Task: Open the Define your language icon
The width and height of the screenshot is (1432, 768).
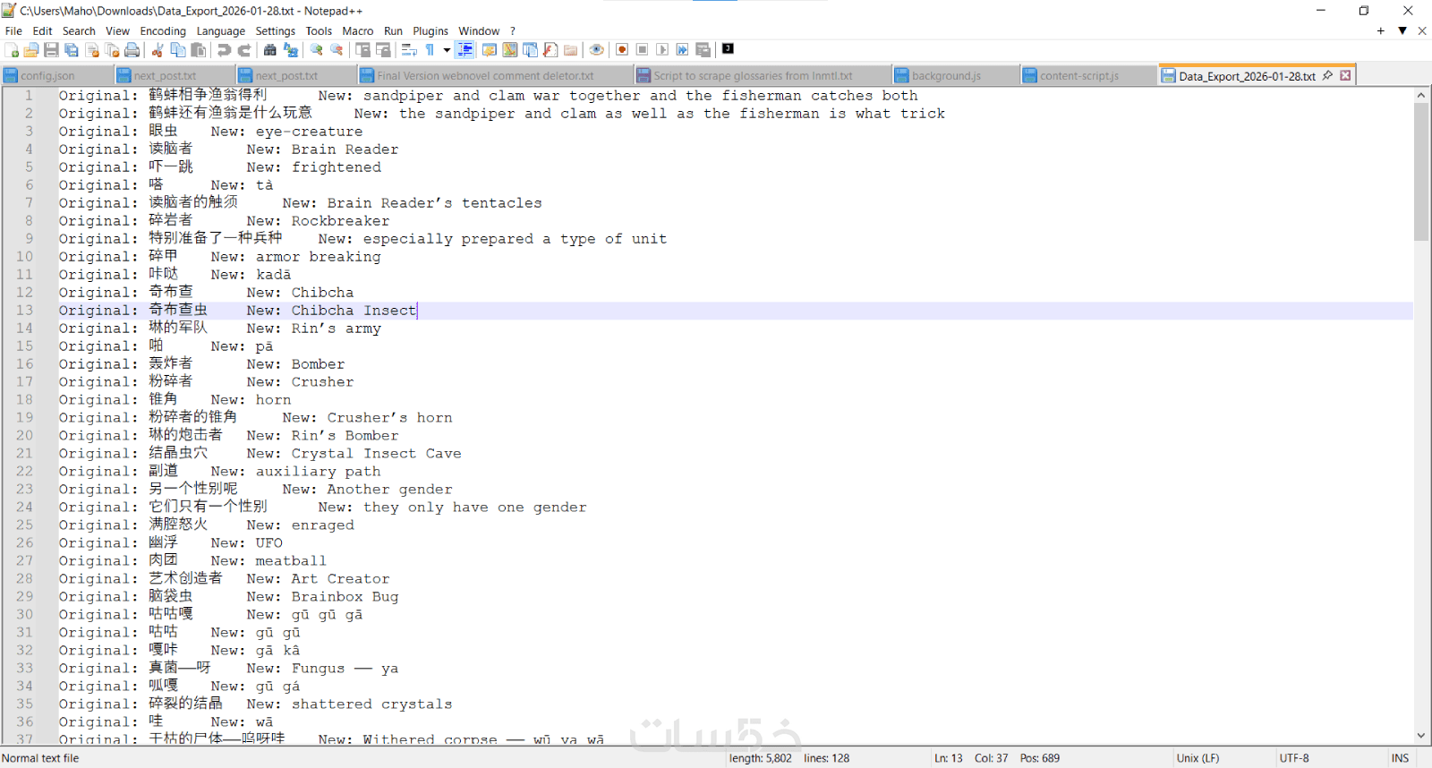Action: point(490,50)
